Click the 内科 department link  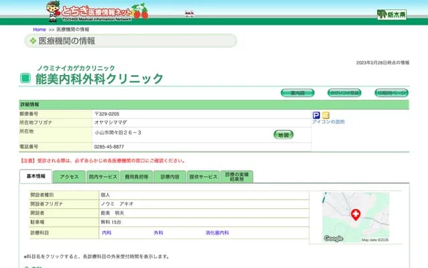[x=106, y=232]
